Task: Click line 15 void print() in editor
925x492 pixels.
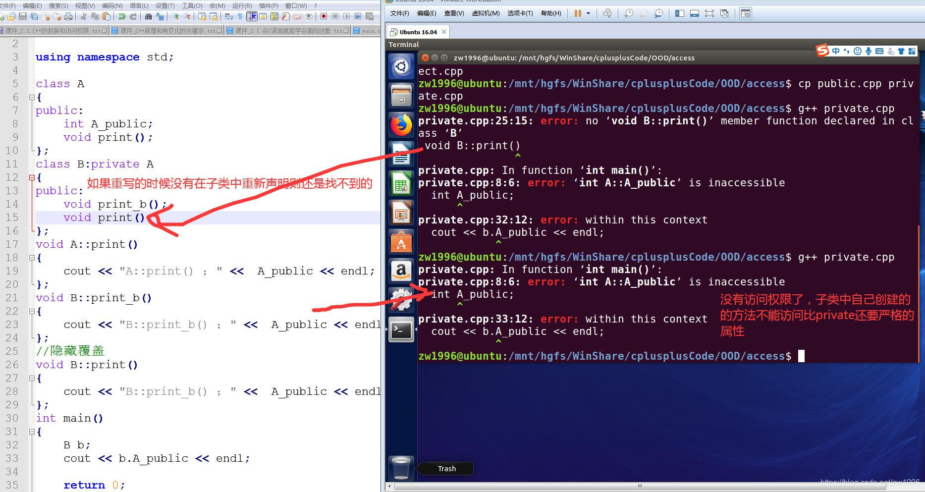Action: [x=104, y=218]
